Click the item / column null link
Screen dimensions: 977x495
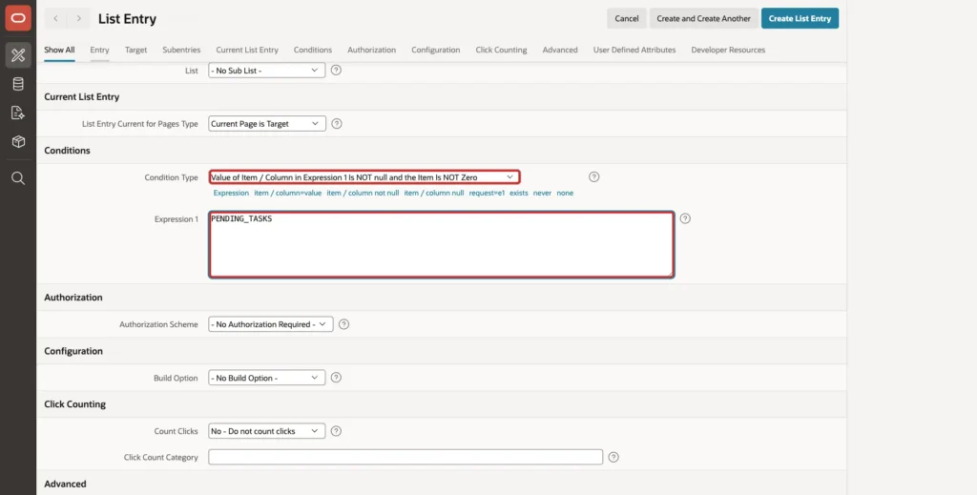434,193
